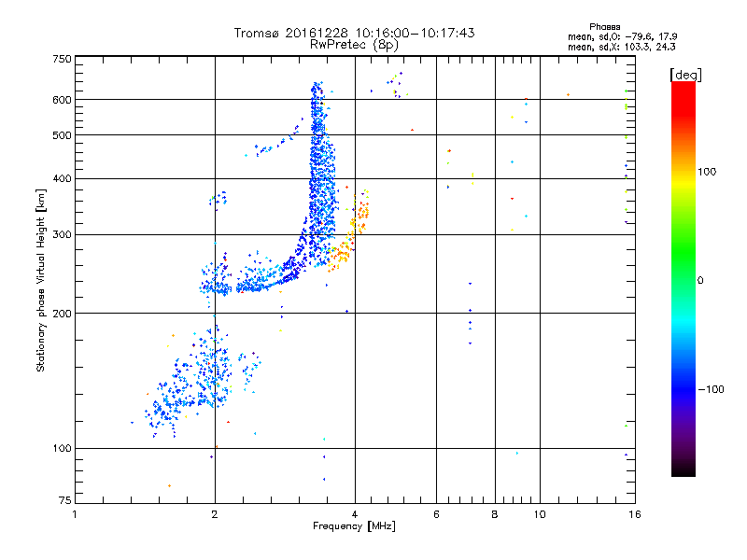Image resolution: width=747 pixels, height=560 pixels.
Task: Click the y-axis label '600'
Action: click(62, 100)
